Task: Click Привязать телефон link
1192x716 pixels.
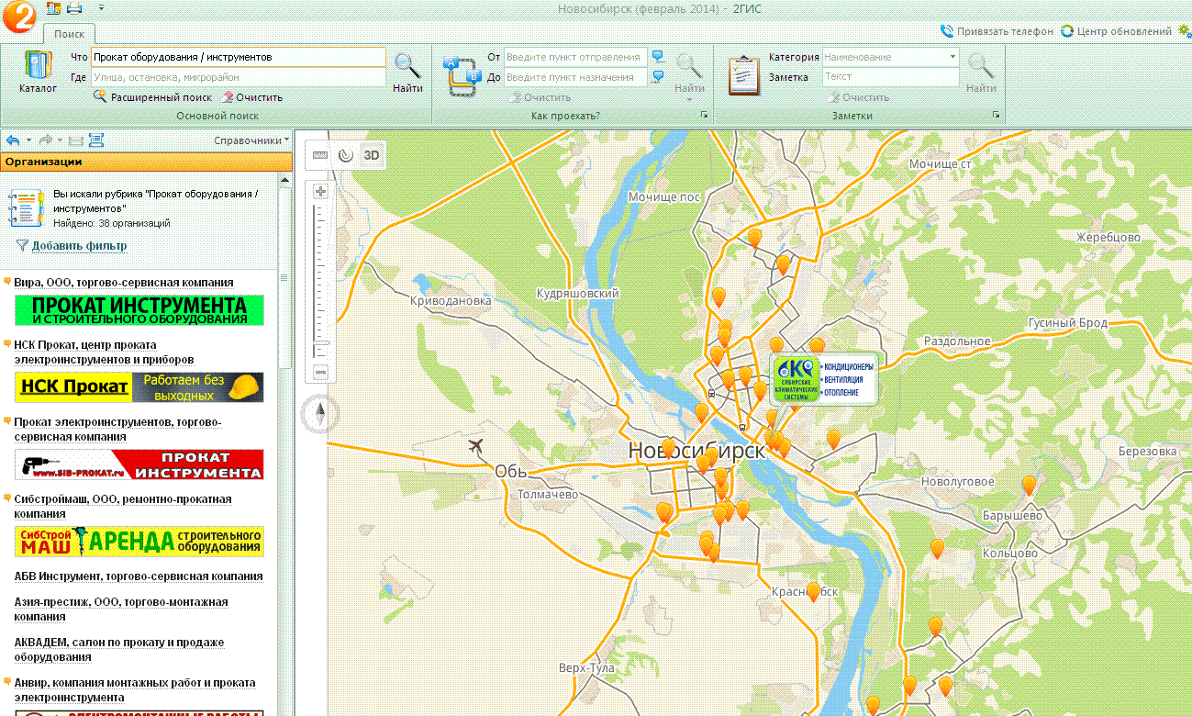Action: 997,31
